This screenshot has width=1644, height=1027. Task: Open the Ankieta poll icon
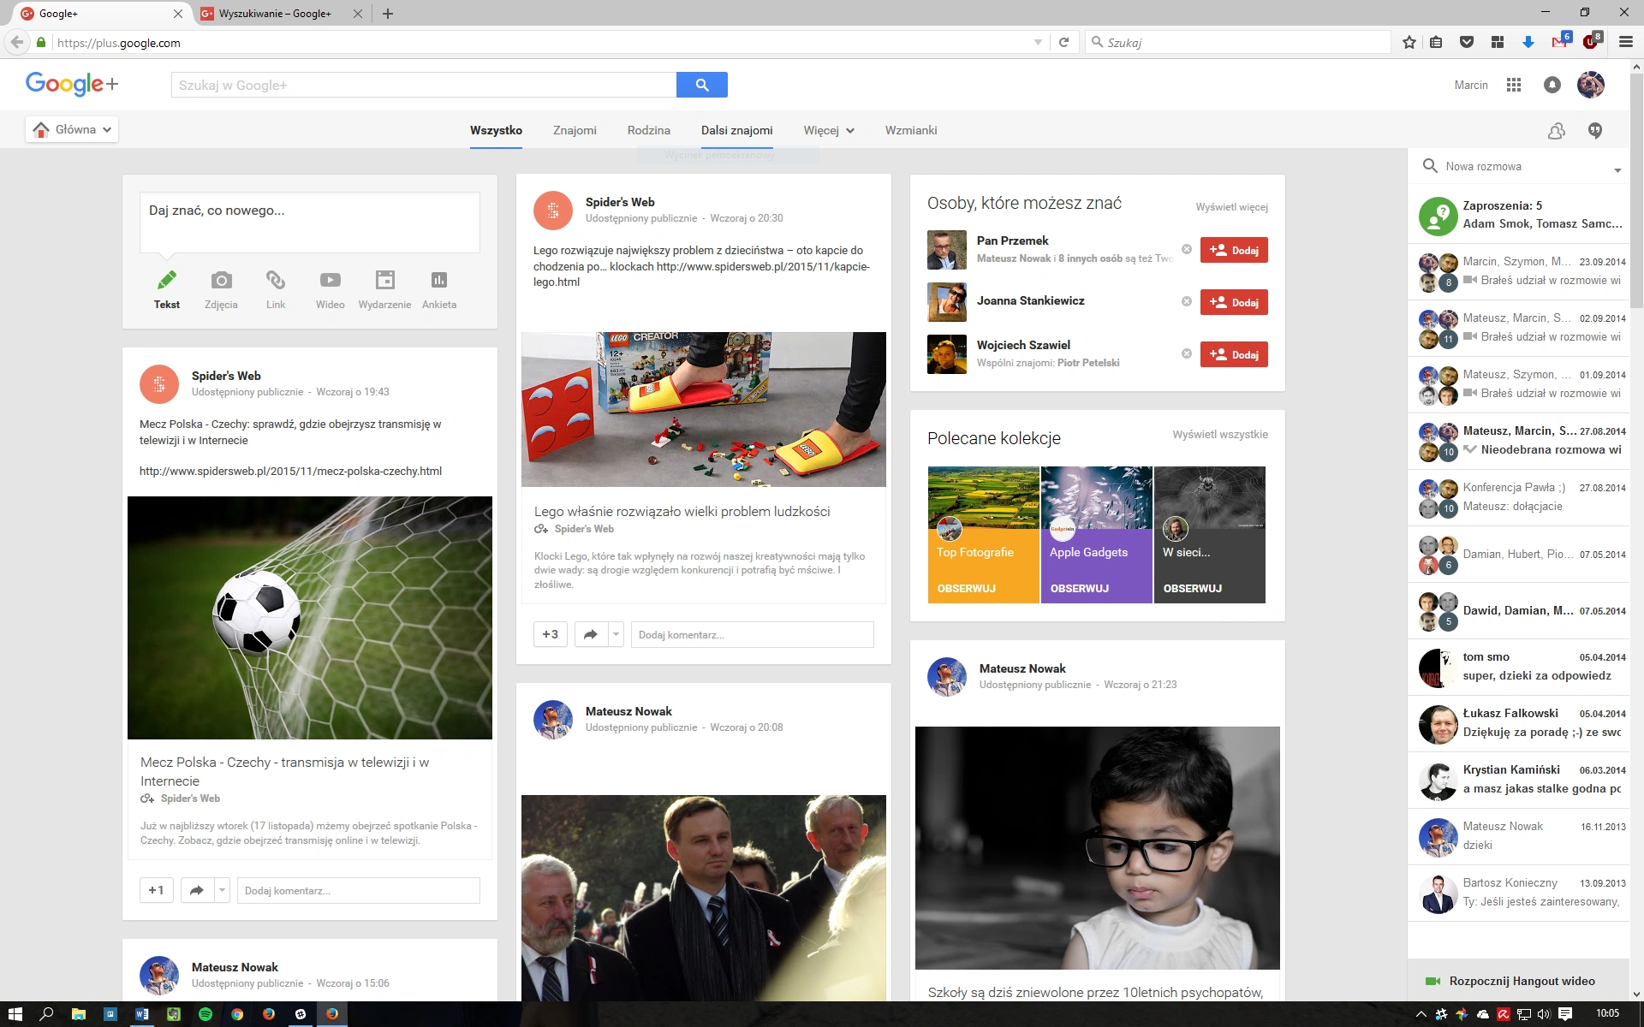pyautogui.click(x=439, y=280)
